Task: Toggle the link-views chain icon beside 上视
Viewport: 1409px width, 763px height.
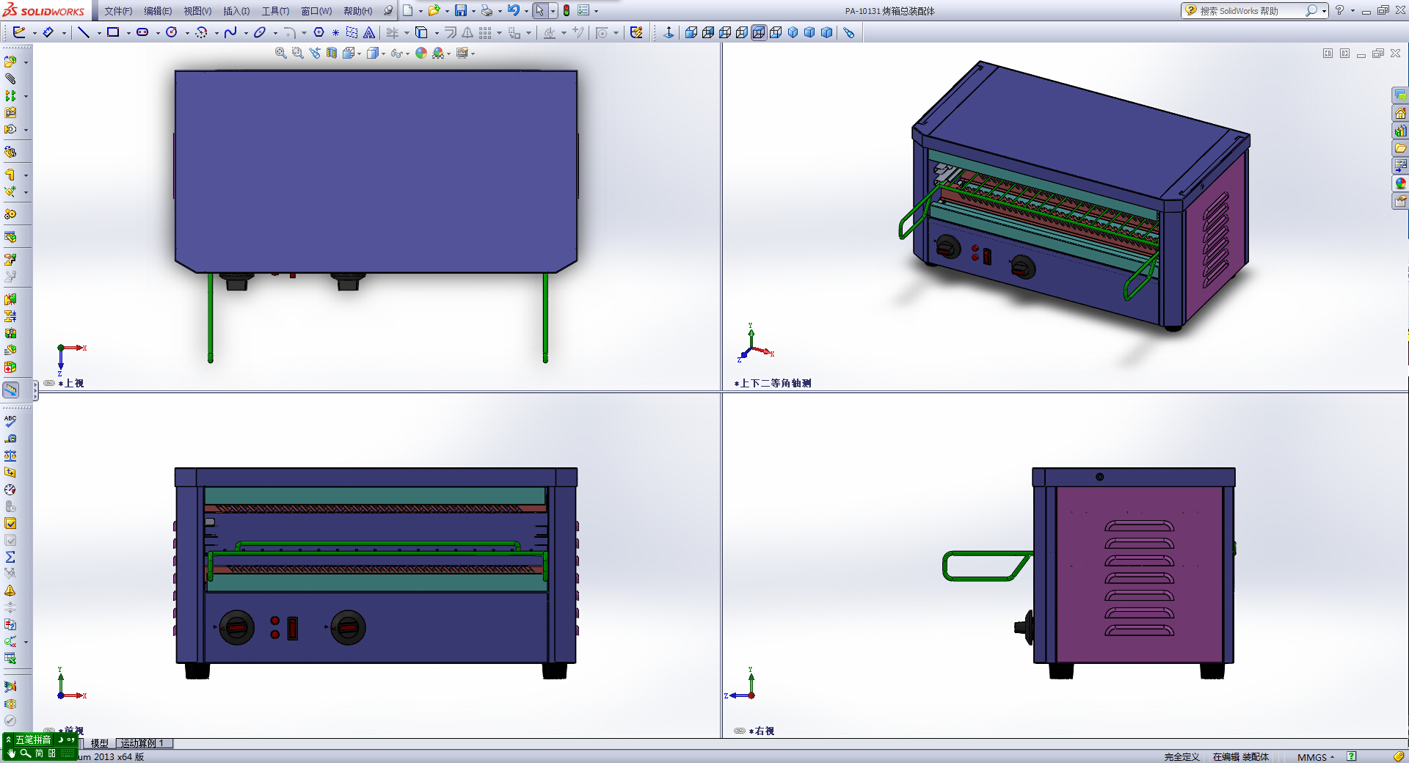Action: coord(49,383)
